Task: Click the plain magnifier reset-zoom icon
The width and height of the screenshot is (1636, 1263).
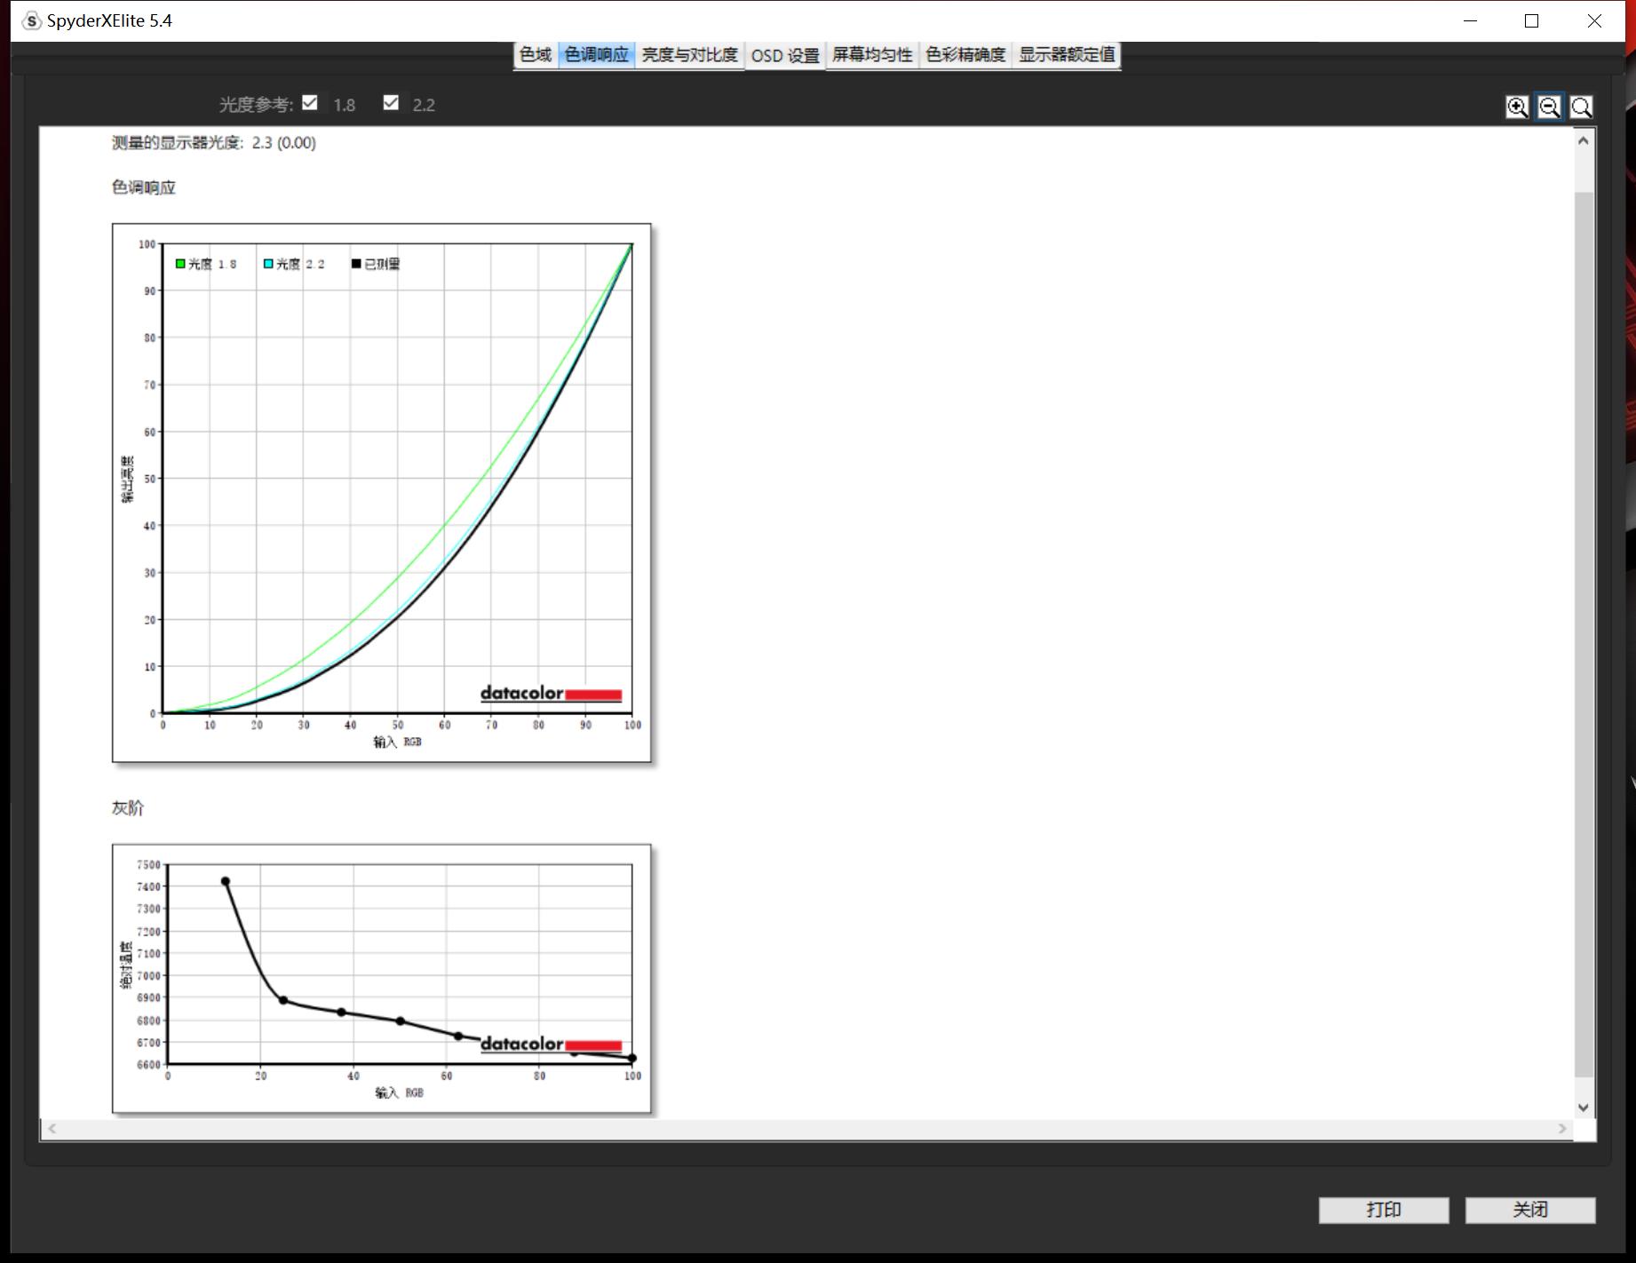Action: [1581, 107]
